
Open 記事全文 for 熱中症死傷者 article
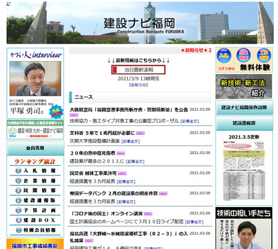point(135,161)
